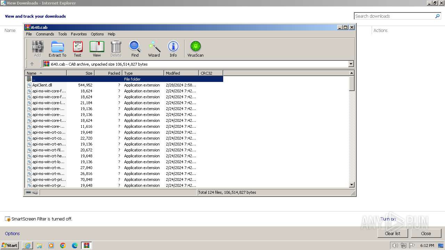This screenshot has height=250, width=445.
Task: Select the api-ms-win-crt-pri... file row
Action: [124, 180]
